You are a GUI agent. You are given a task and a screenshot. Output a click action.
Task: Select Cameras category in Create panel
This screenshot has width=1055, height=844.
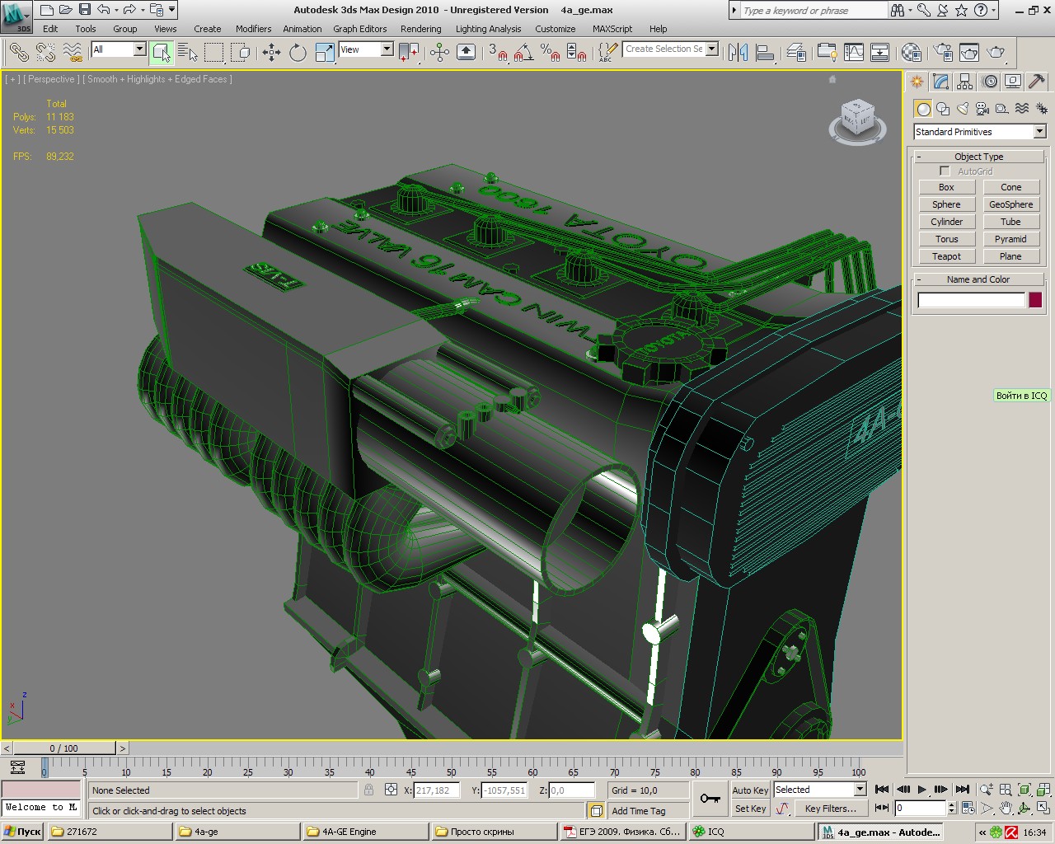(982, 109)
